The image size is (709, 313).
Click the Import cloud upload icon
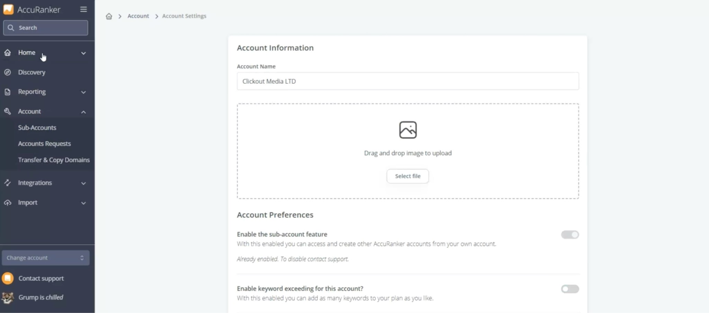(x=8, y=203)
